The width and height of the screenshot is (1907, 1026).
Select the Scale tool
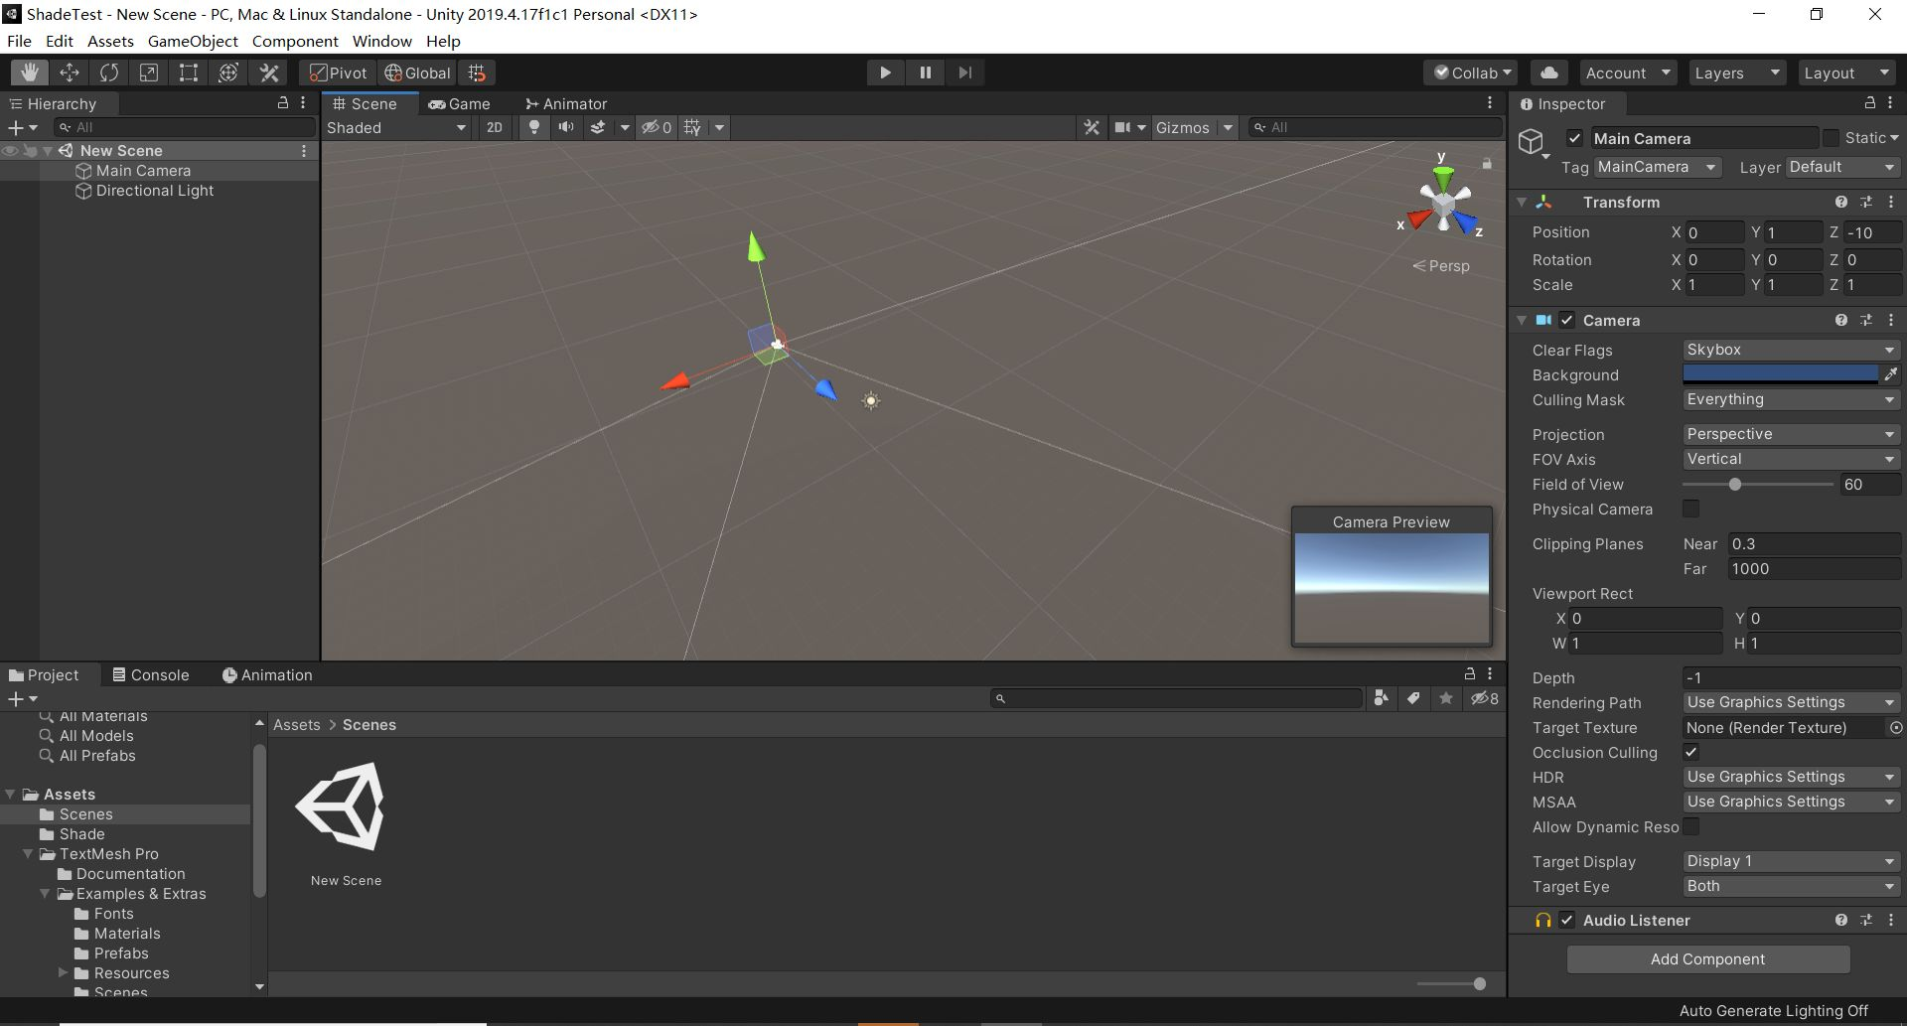(x=149, y=73)
